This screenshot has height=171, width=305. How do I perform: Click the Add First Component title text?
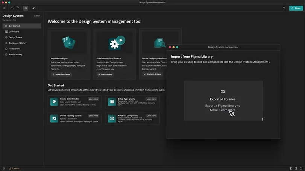click(x=127, y=115)
